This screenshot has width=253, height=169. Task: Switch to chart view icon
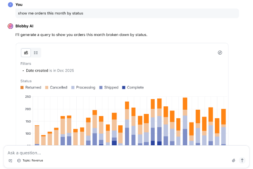point(26,53)
